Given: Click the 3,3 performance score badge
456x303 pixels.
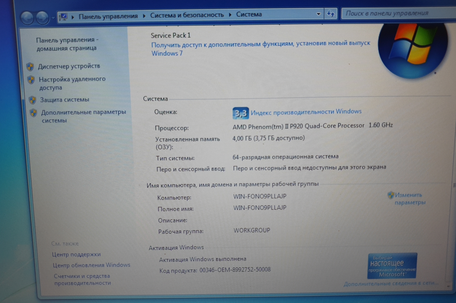Looking at the screenshot, I should pos(240,113).
